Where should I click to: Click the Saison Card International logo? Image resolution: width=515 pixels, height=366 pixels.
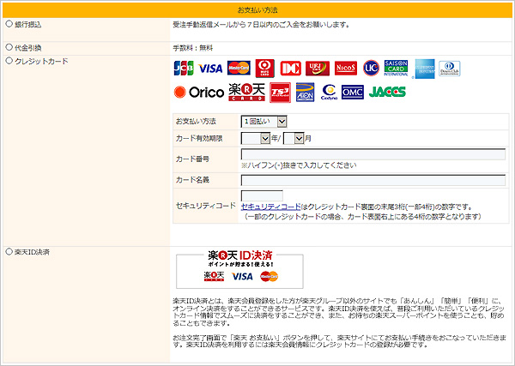point(396,69)
